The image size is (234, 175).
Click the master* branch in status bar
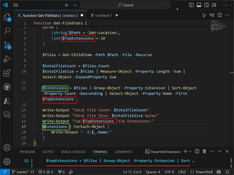point(20,172)
